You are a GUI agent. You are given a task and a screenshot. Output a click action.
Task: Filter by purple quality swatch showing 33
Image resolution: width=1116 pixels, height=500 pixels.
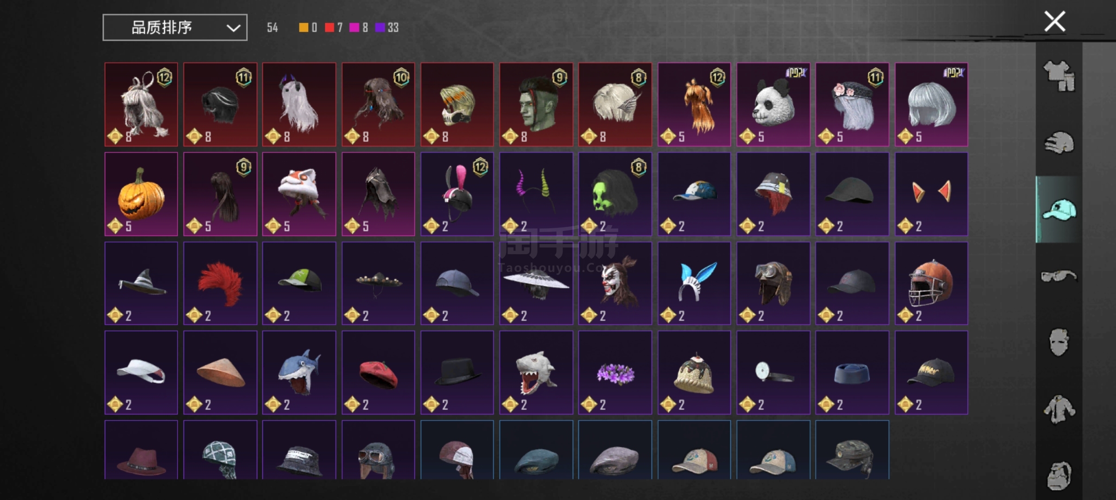[387, 28]
